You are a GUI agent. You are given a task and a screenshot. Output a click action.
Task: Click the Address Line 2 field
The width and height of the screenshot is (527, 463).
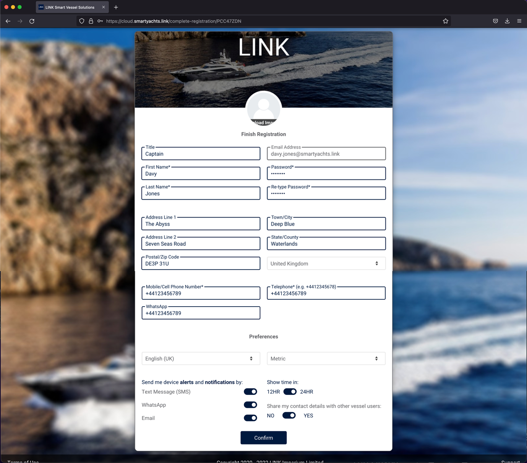click(x=201, y=244)
